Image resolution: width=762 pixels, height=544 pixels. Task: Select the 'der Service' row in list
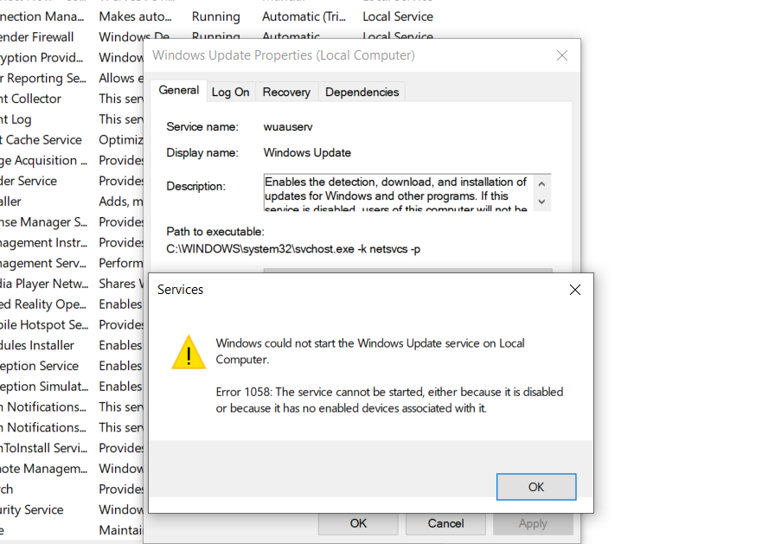click(72, 181)
